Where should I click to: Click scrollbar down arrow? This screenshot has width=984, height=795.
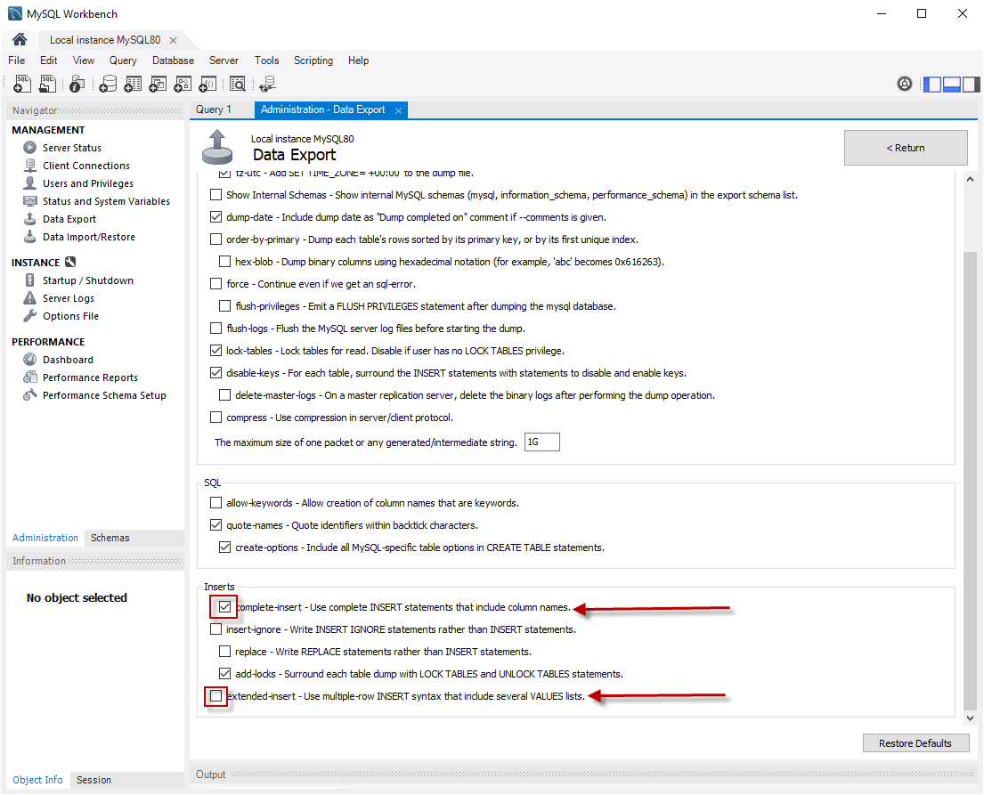coord(970,718)
